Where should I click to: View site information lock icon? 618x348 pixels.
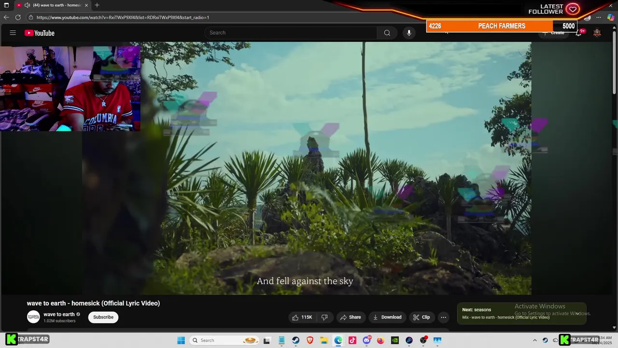tap(31, 17)
